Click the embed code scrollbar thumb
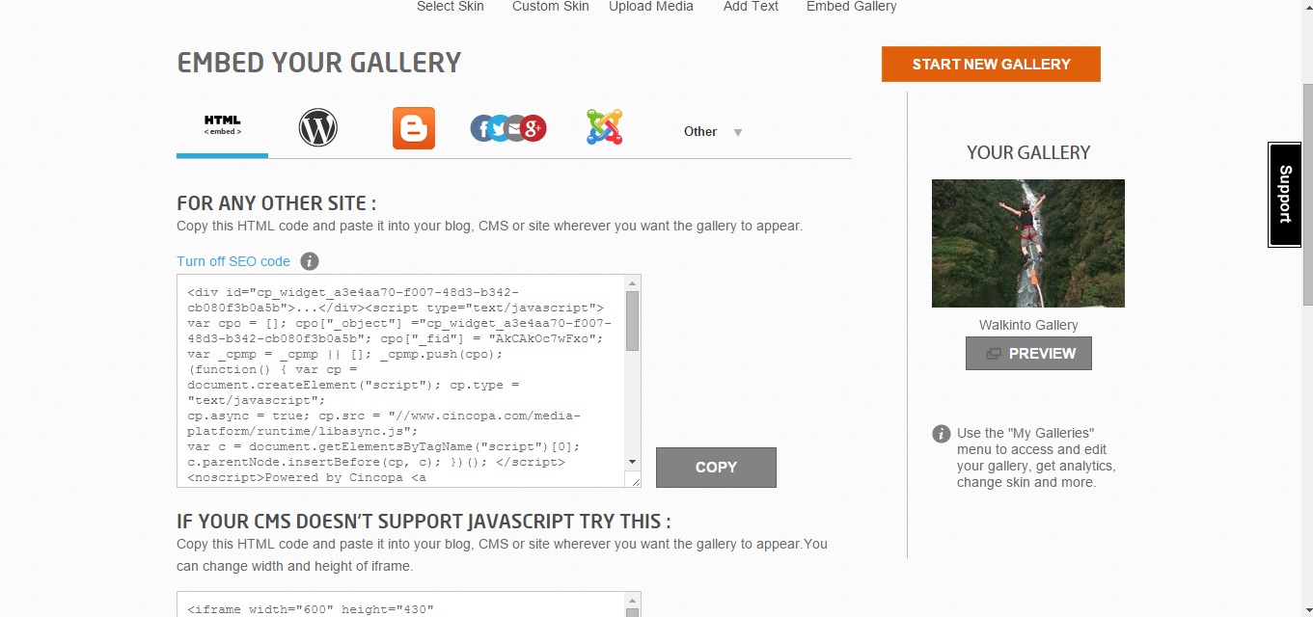The height and width of the screenshot is (617, 1313). 633,320
